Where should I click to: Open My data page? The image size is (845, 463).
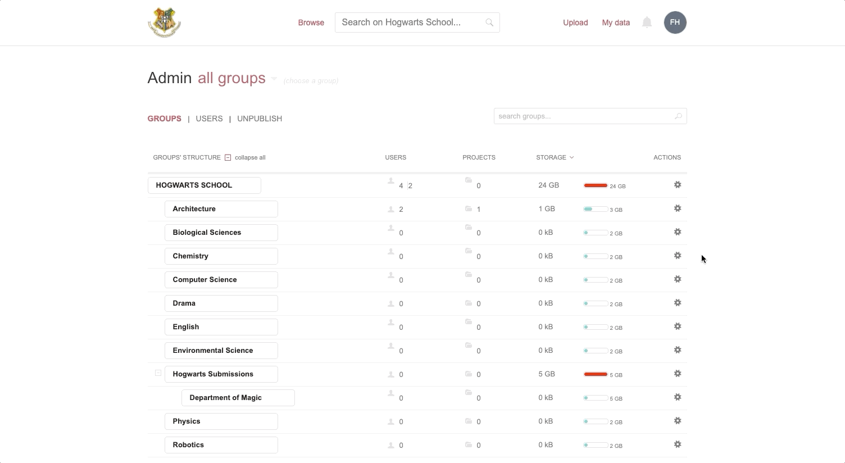[616, 22]
